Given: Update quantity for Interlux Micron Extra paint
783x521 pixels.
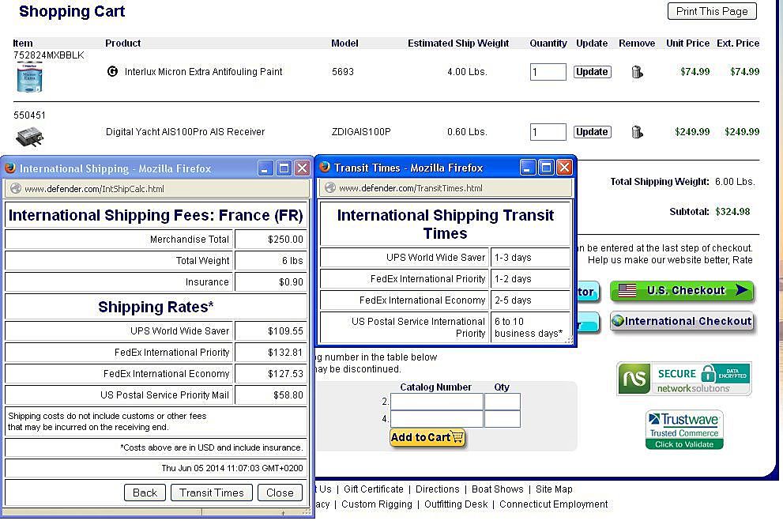Looking at the screenshot, I should click(592, 72).
